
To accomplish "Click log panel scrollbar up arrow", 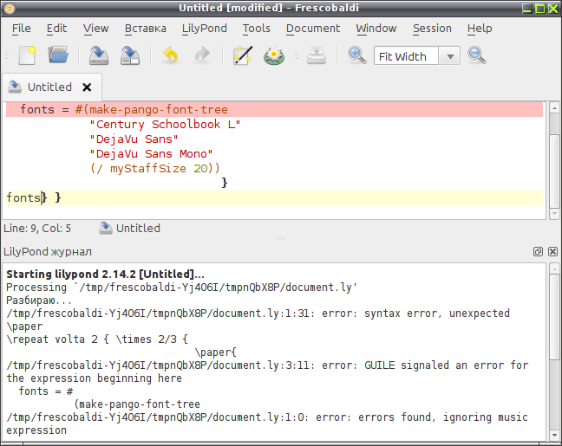I will coord(554,268).
